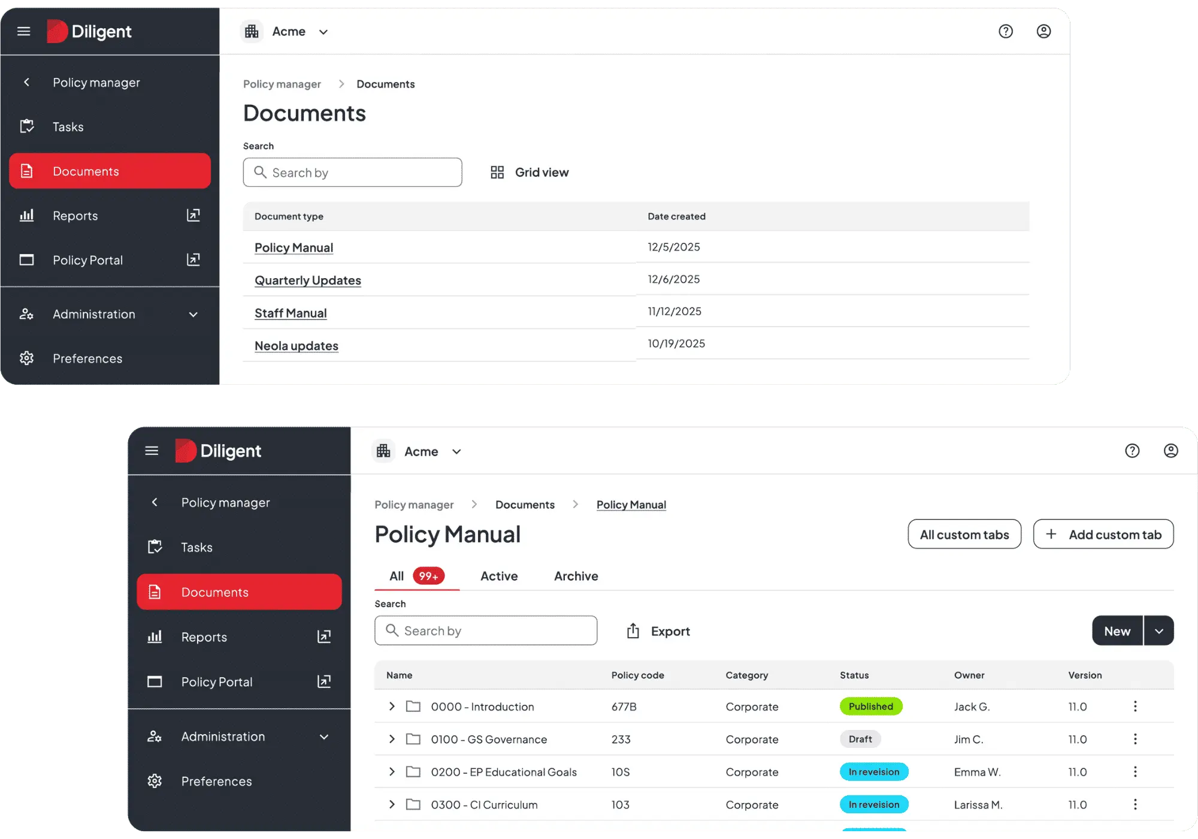The width and height of the screenshot is (1198, 839).
Task: Open row options for 0100 - GS Governance
Action: 1135,739
